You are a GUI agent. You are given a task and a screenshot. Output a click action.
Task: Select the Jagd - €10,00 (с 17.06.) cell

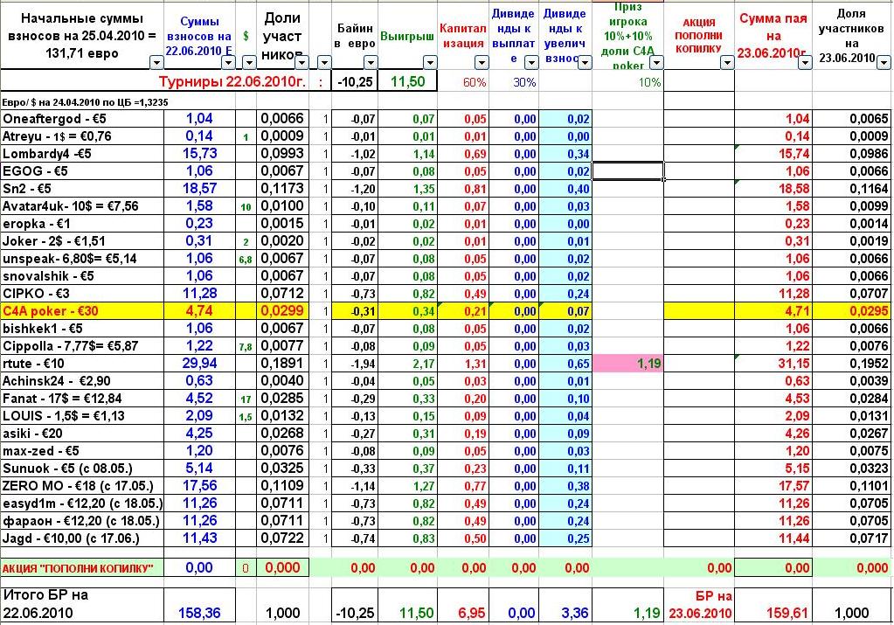[x=82, y=538]
